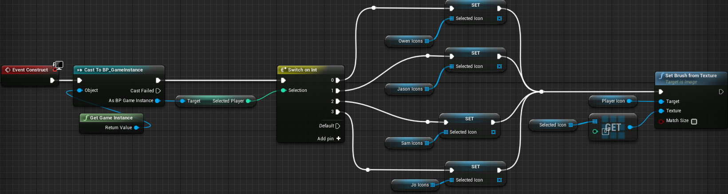Click Switch output pin 1
Viewport: 728px width, 194px height.
[x=338, y=91]
